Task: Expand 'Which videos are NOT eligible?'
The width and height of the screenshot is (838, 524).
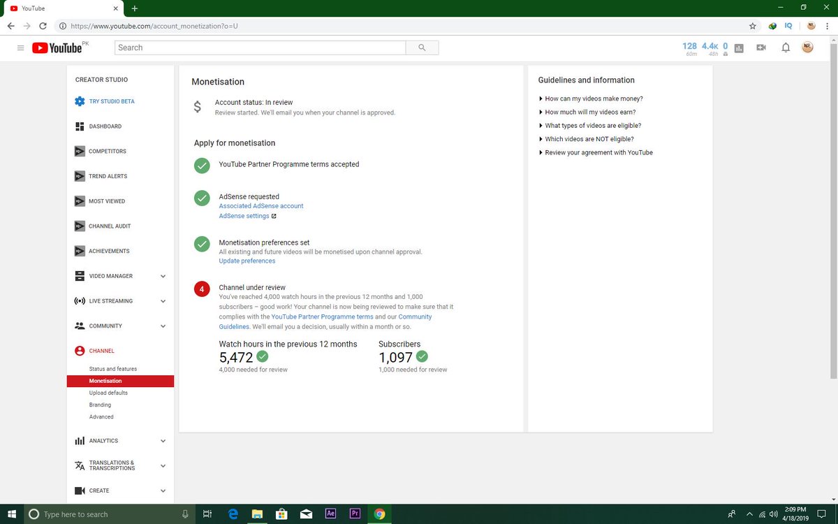Action: 587,139
